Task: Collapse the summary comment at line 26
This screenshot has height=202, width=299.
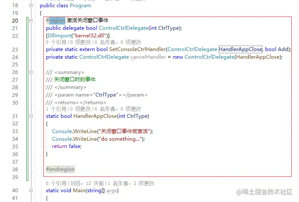Action: (31, 72)
